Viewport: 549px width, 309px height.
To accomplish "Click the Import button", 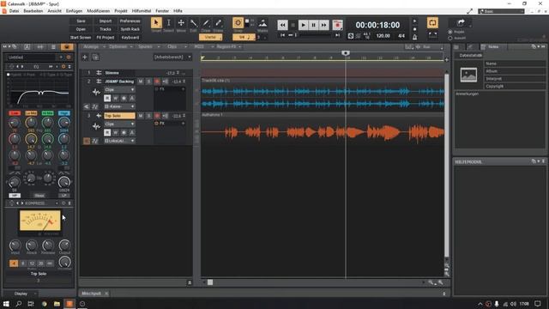I will point(106,21).
